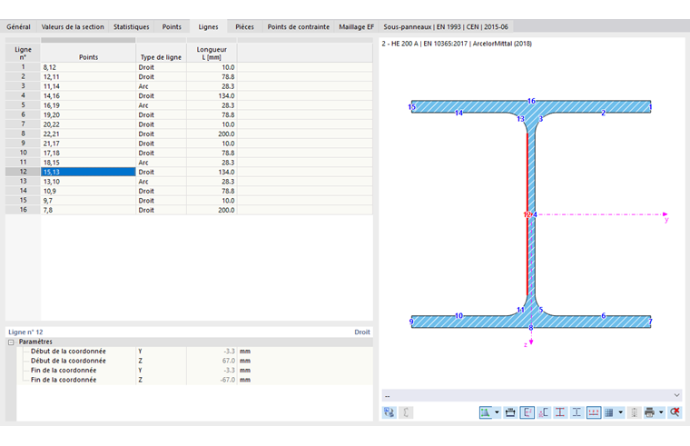The image size is (690, 446).
Task: Click the Fin de la coordonnée Y label
Action: 64,371
